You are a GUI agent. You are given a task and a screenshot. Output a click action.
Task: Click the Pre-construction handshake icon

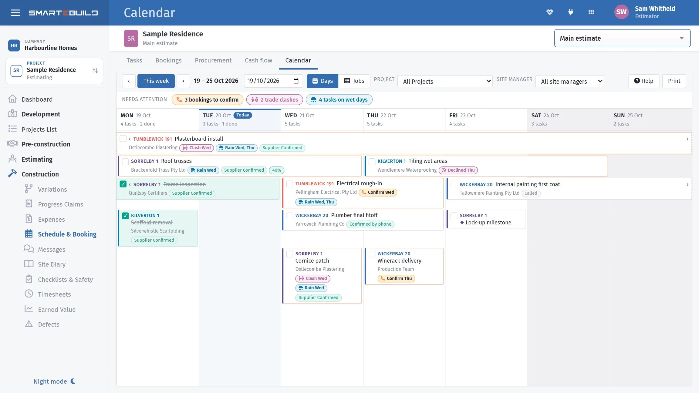[12, 144]
